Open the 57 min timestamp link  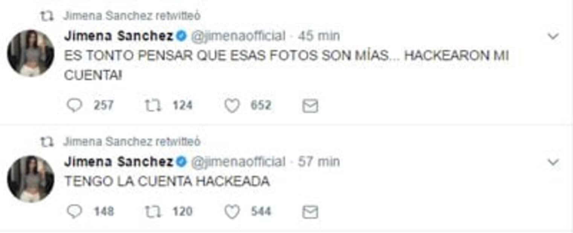pos(319,162)
